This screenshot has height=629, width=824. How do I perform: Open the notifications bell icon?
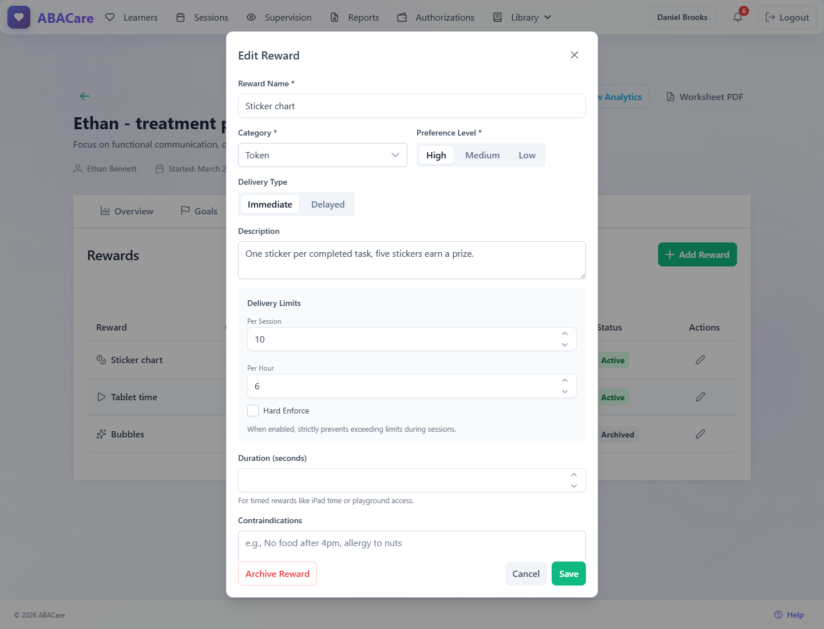click(x=738, y=17)
